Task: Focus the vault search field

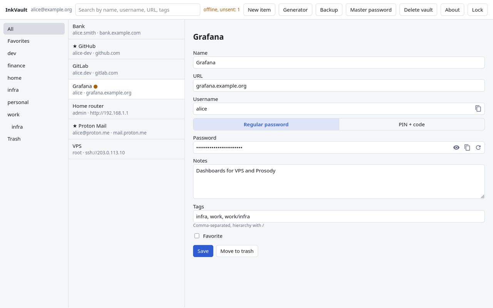Action: [x=138, y=10]
